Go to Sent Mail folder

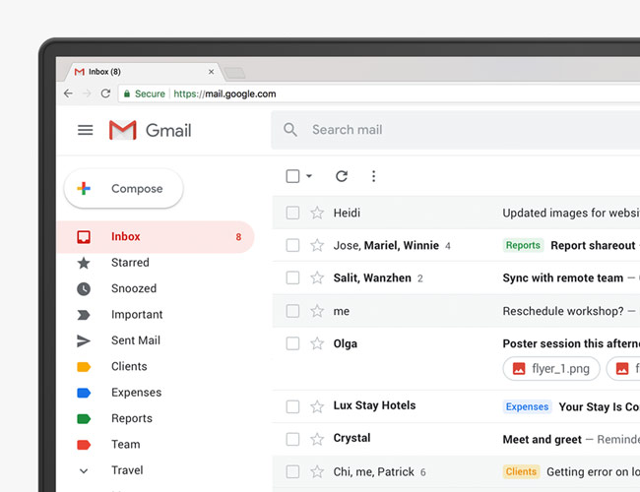[x=135, y=340]
